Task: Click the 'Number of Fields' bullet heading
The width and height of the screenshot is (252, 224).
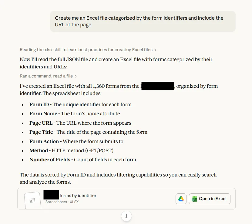Action: 50,160
